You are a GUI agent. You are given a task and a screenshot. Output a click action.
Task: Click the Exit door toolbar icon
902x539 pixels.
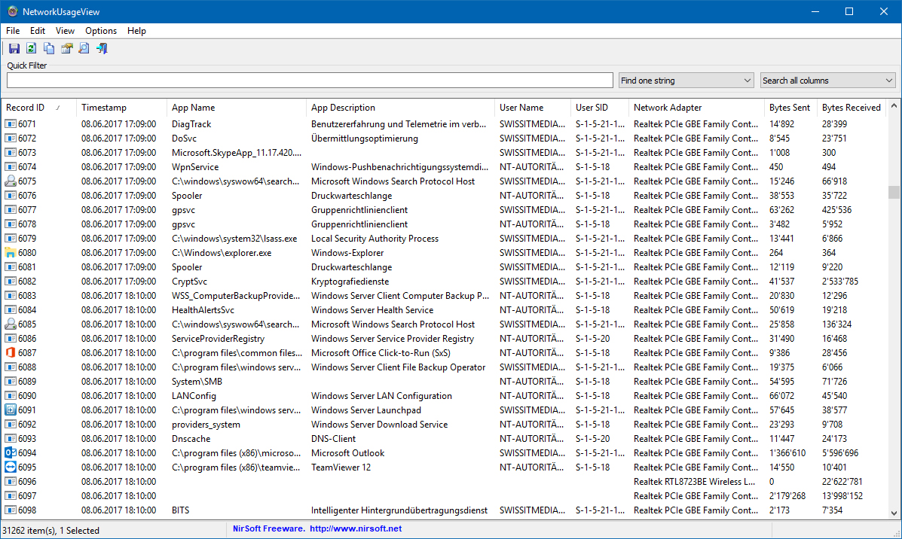tap(102, 49)
